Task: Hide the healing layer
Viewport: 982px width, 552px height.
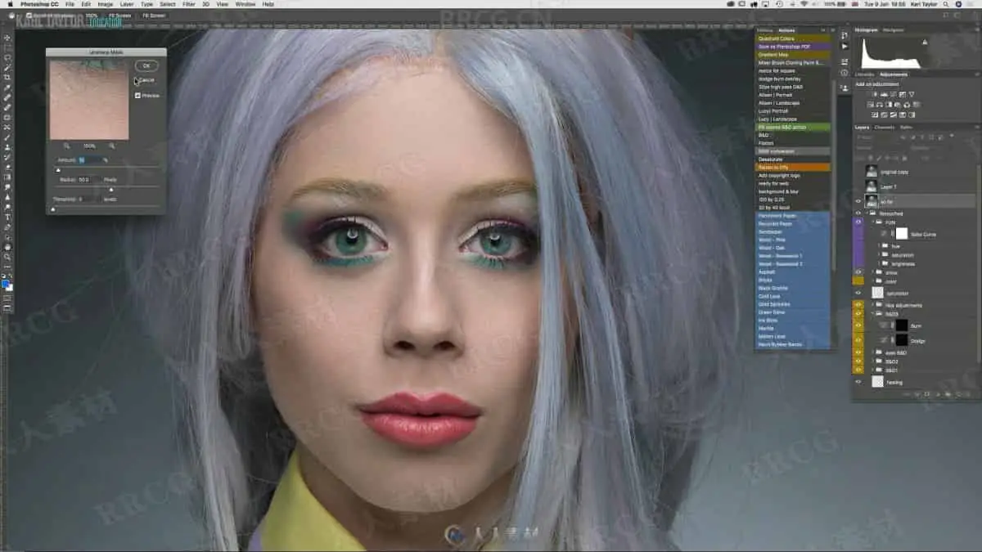Action: click(x=858, y=382)
